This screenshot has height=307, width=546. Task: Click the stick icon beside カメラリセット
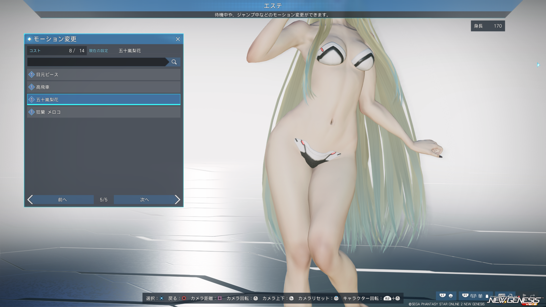pos(336,298)
